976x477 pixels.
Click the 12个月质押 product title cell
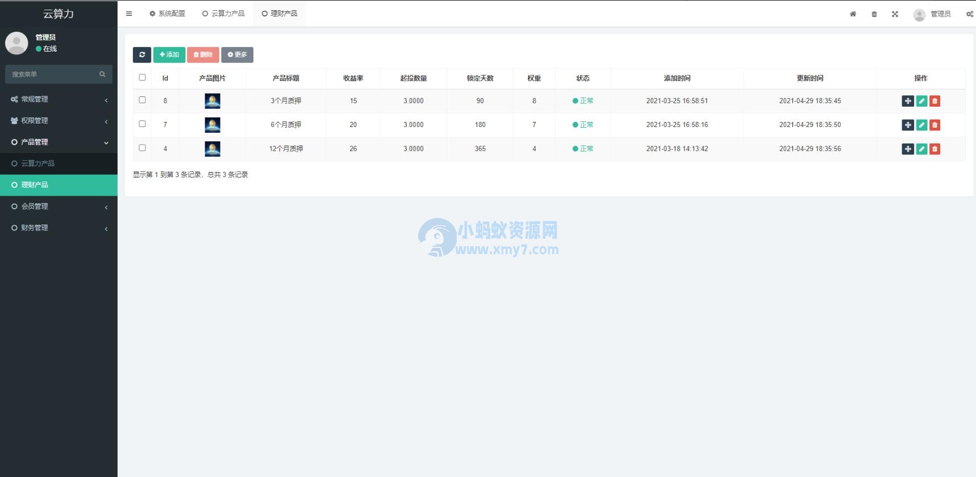point(286,149)
